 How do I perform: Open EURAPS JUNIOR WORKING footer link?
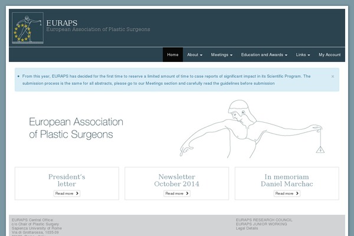click(x=261, y=224)
